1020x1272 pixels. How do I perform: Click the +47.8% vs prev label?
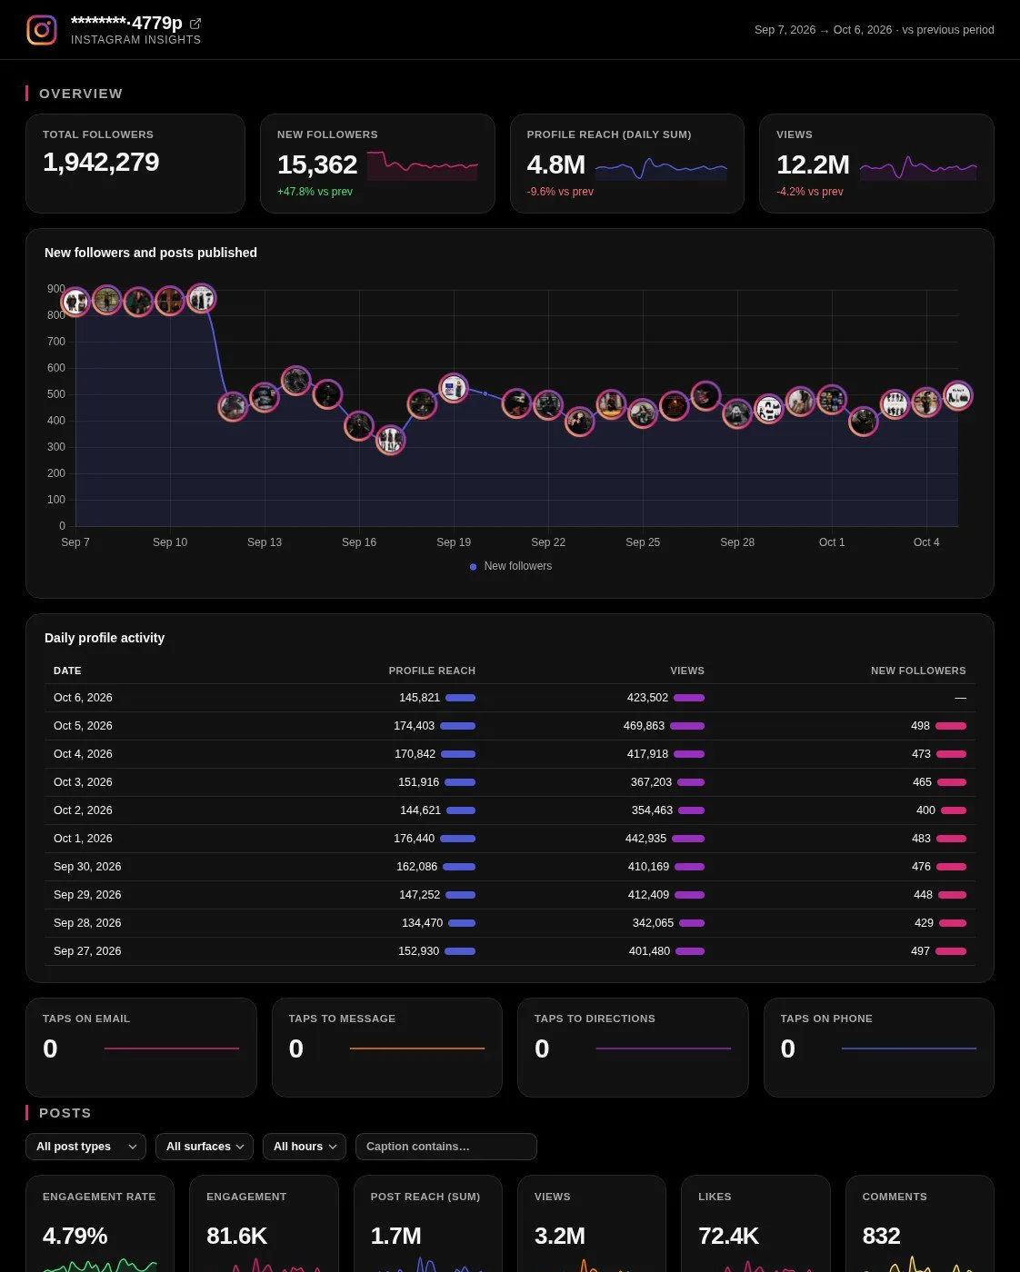(315, 192)
